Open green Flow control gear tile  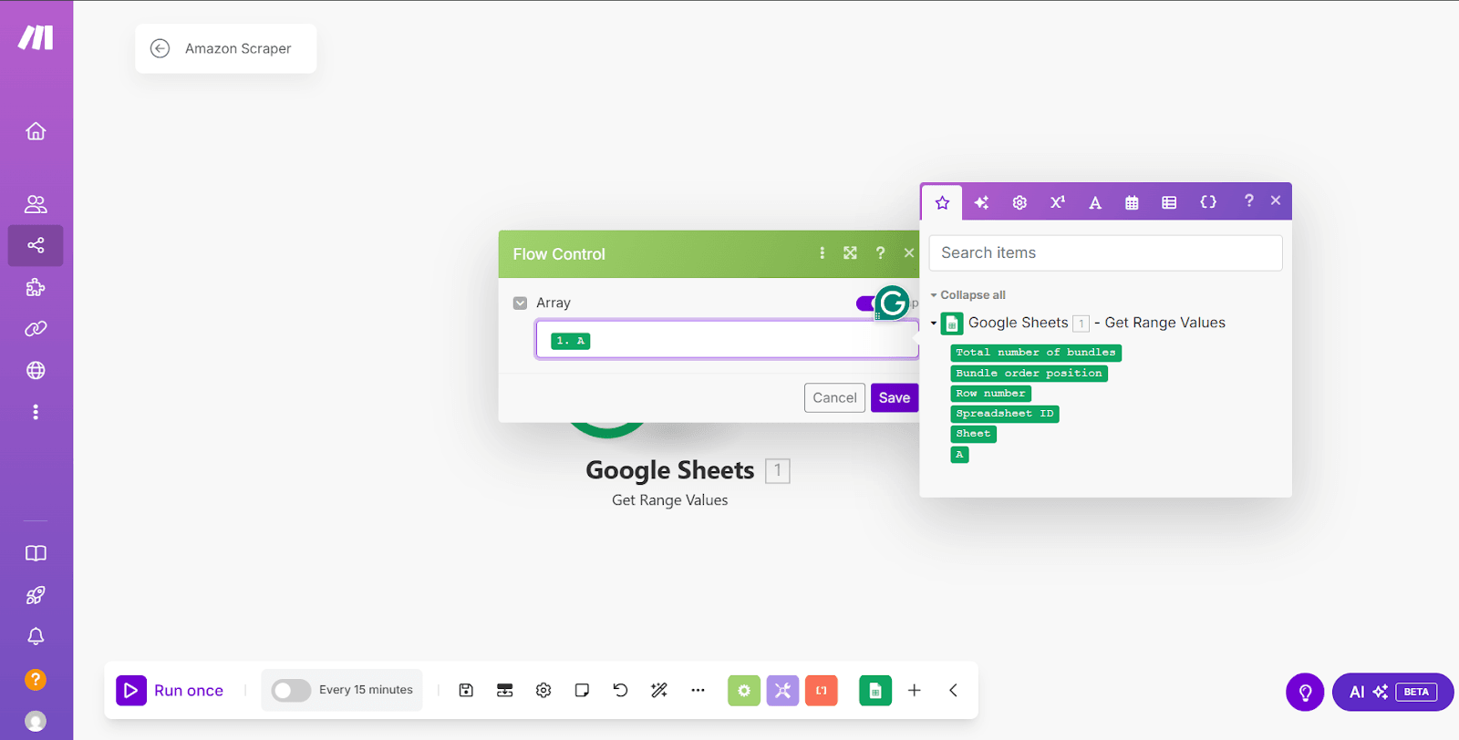point(744,690)
